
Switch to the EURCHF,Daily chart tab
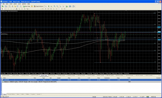click(x=52, y=75)
